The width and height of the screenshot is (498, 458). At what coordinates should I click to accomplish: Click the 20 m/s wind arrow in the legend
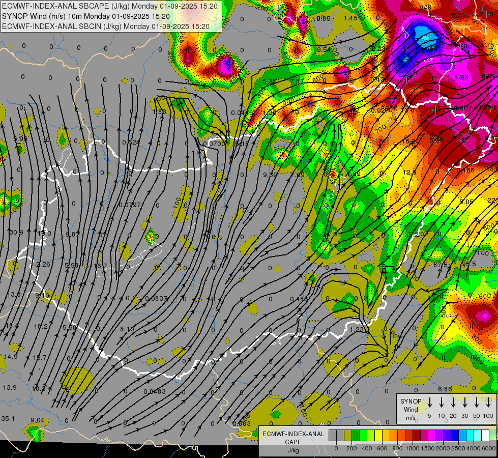[453, 403]
